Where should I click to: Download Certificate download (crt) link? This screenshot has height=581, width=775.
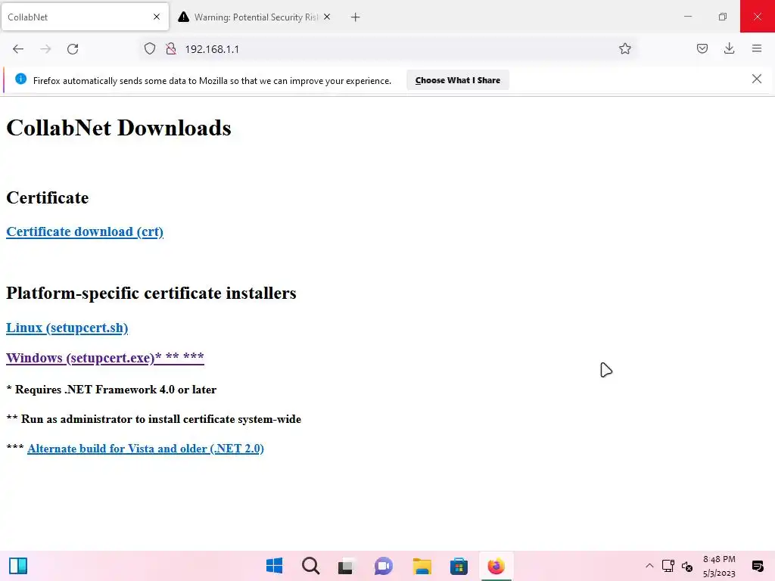[x=85, y=231]
